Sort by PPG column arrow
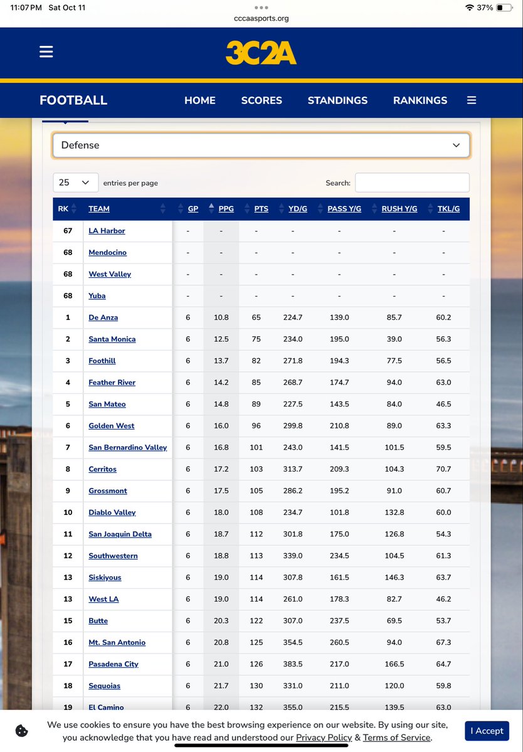The width and height of the screenshot is (523, 752). 211,209
